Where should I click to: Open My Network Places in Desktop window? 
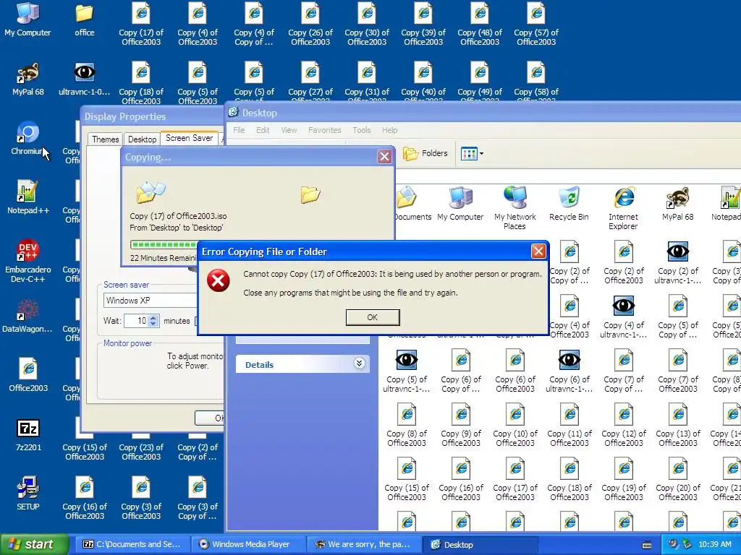click(x=515, y=208)
